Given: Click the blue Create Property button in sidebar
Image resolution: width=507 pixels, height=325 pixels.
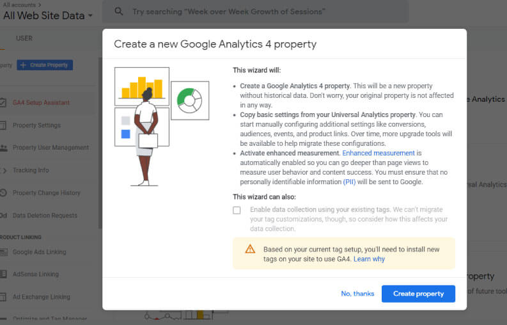Looking at the screenshot, I should point(45,65).
